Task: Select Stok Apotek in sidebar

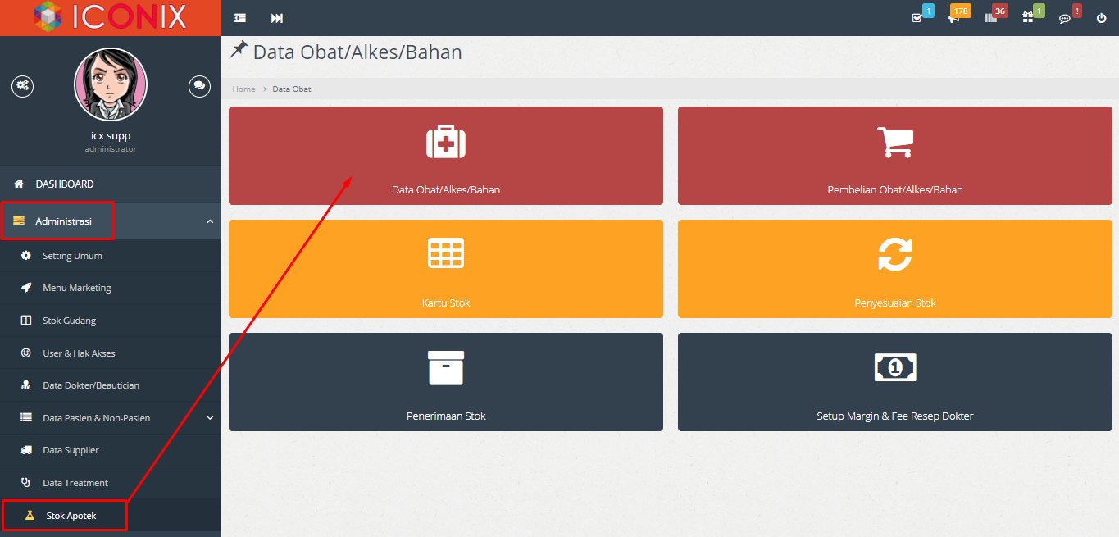Action: pos(71,516)
